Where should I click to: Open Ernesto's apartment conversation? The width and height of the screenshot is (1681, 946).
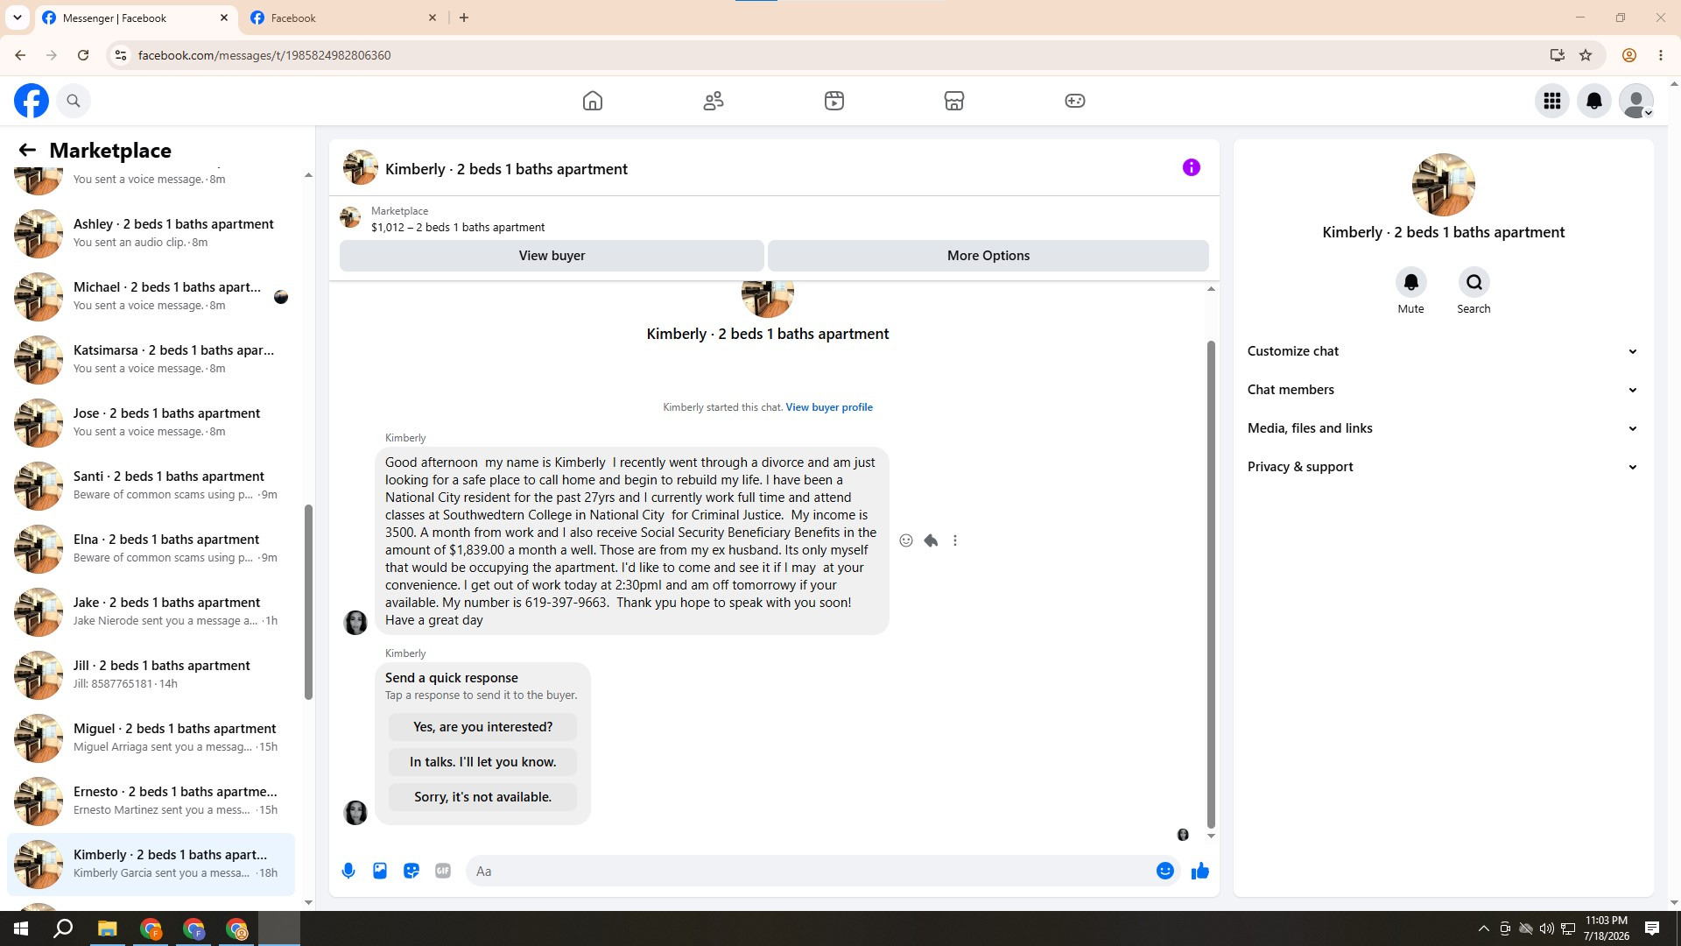click(x=151, y=801)
